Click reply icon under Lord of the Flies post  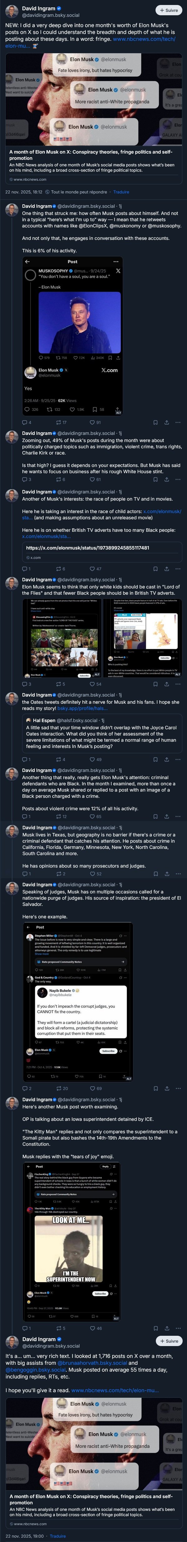pos(25,683)
